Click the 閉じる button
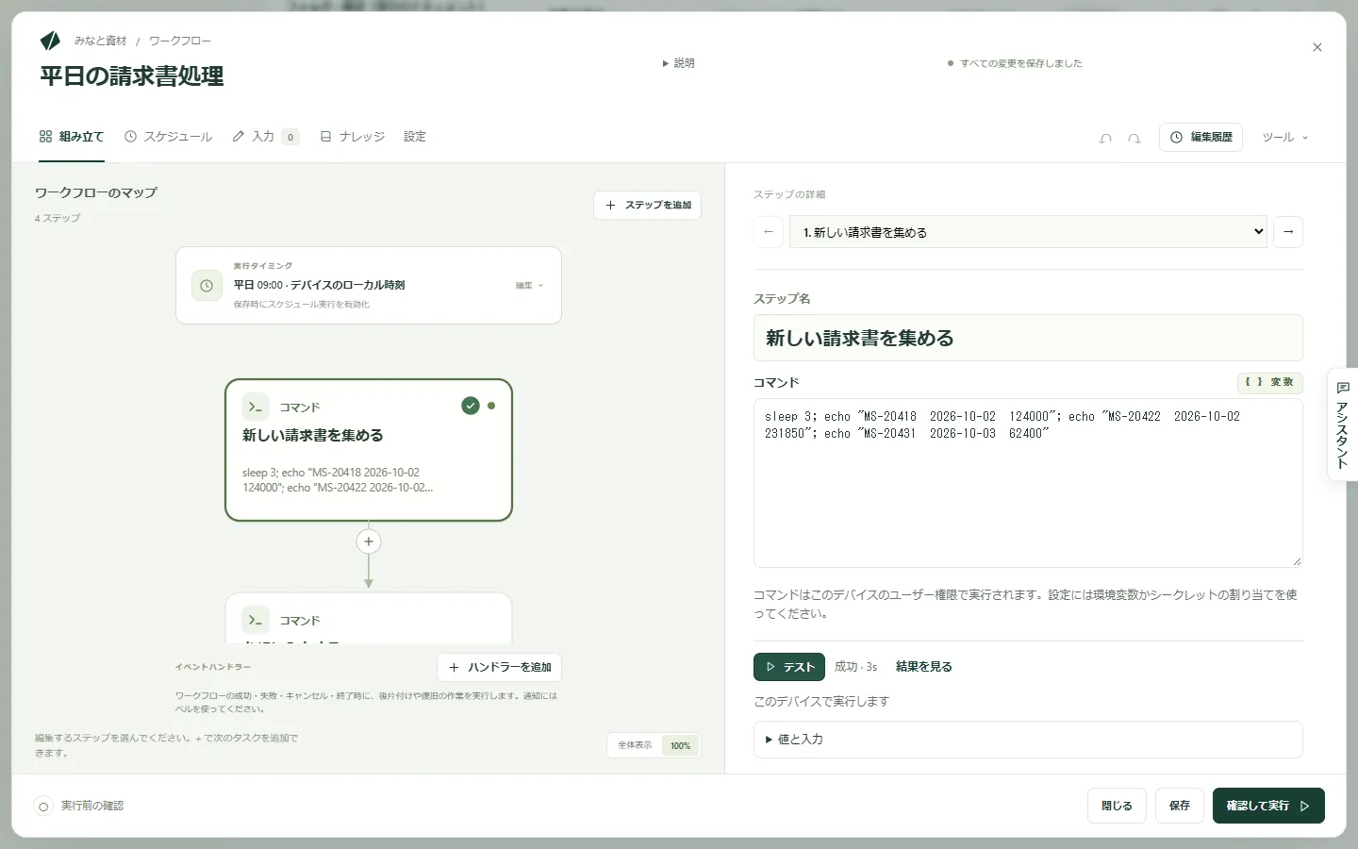 click(x=1117, y=807)
